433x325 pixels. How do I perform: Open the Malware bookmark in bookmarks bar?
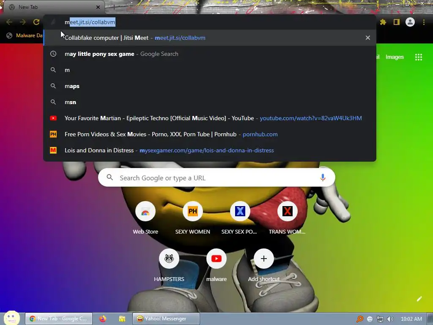pyautogui.click(x=25, y=36)
